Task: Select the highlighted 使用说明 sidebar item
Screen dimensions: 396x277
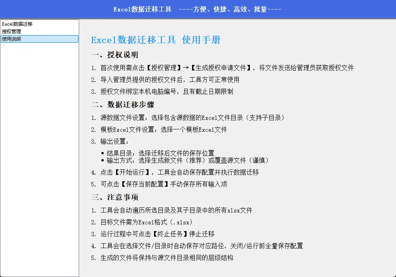Action: [x=39, y=39]
